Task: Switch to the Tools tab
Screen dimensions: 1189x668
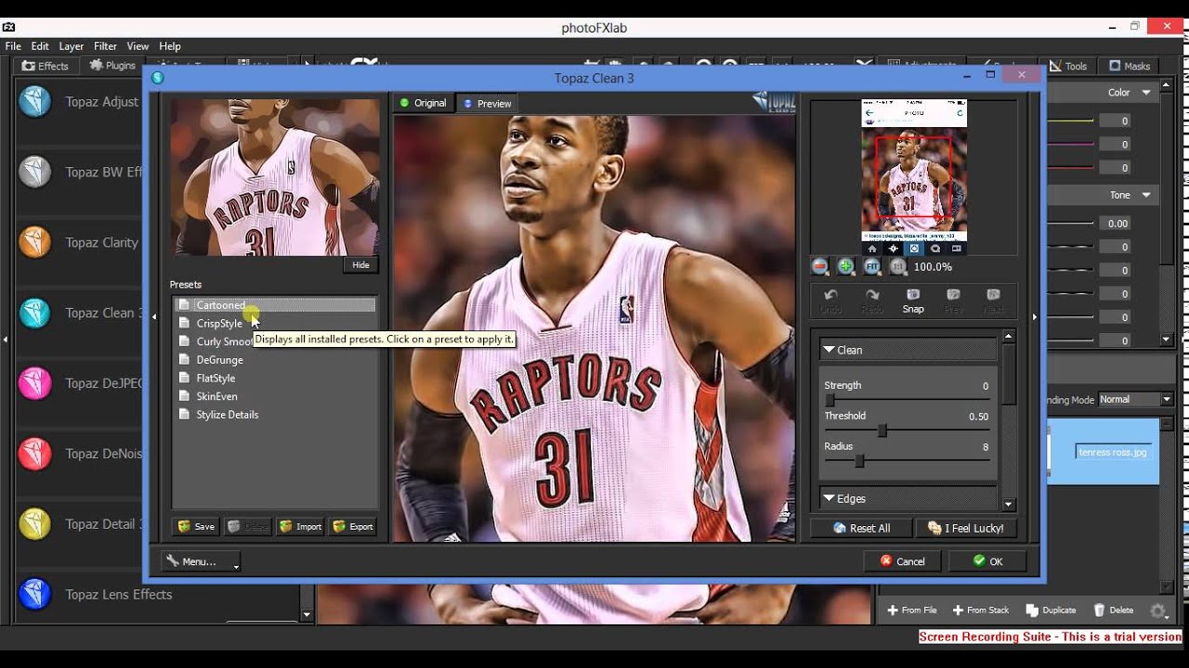Action: [x=1068, y=66]
